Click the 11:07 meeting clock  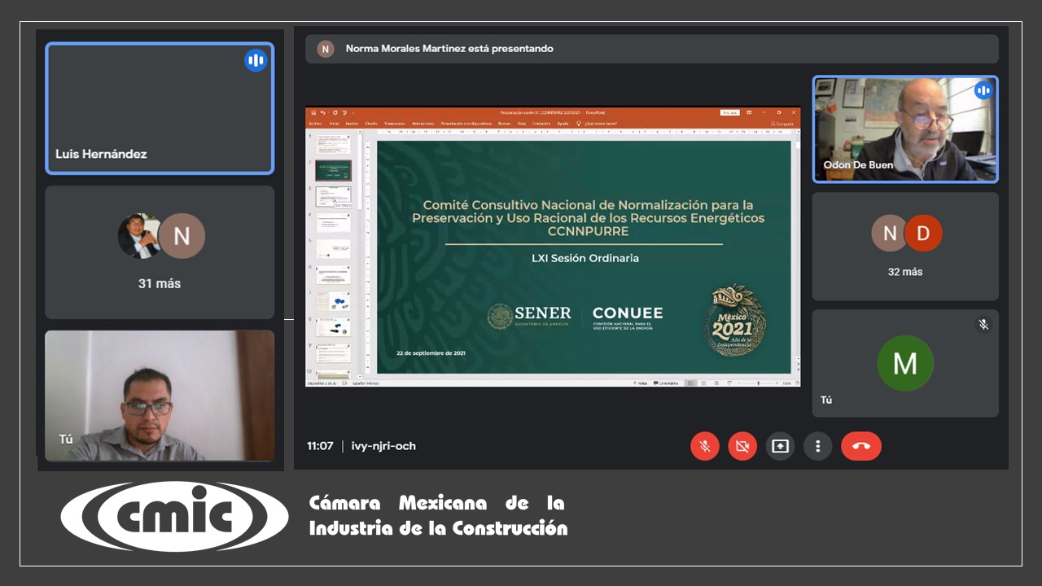[x=320, y=446]
